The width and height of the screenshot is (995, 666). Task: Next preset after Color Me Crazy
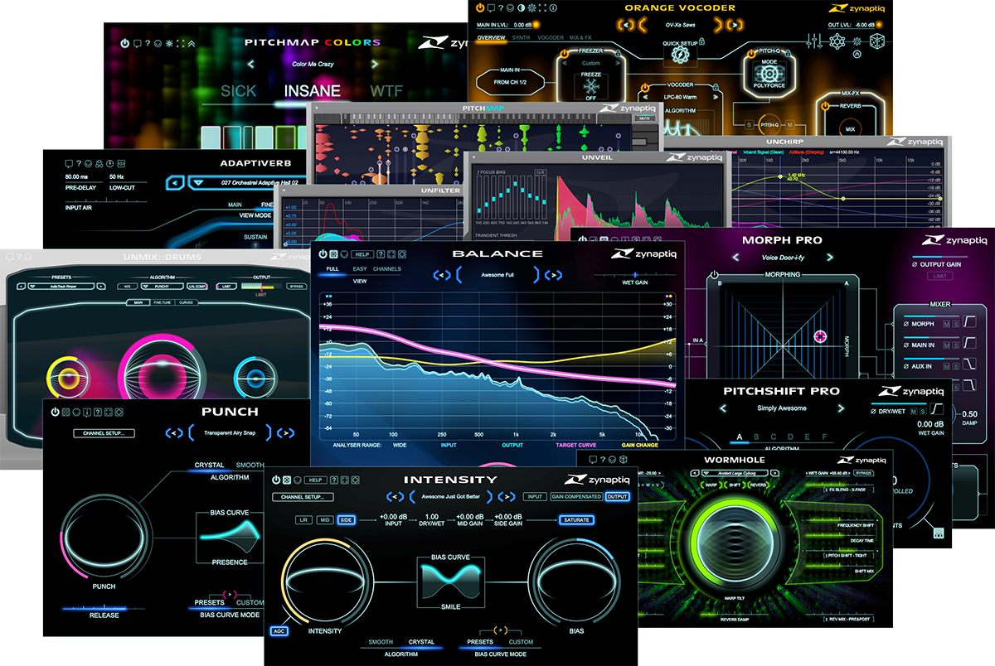(x=374, y=64)
